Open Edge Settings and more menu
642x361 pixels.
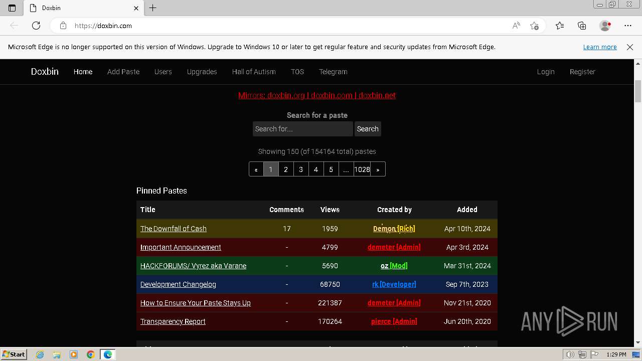point(628,26)
